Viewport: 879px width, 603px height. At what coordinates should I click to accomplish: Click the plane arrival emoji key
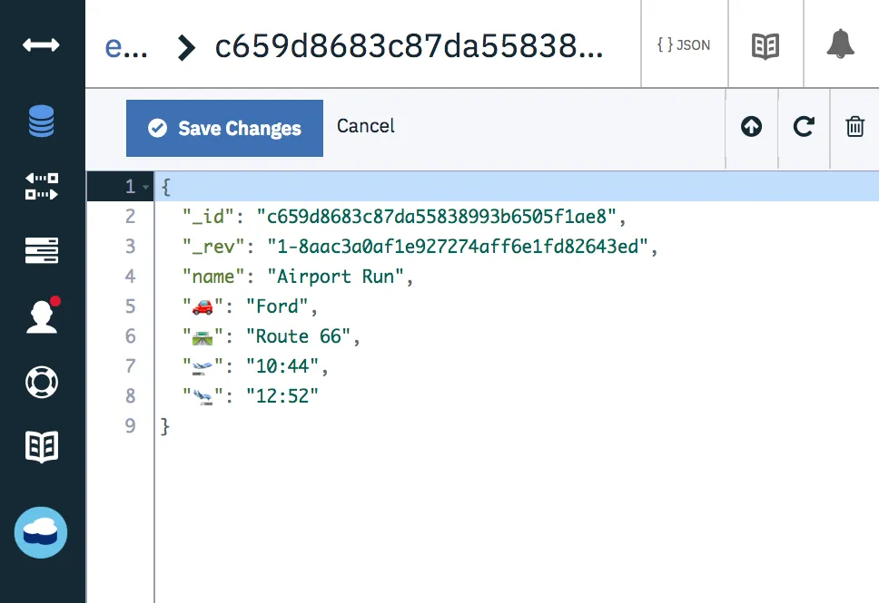pyautogui.click(x=202, y=396)
